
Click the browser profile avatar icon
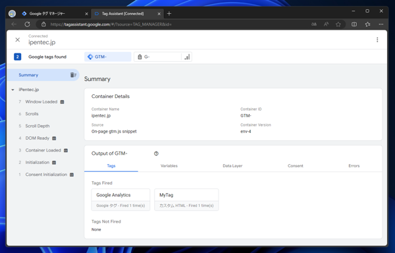(12, 14)
